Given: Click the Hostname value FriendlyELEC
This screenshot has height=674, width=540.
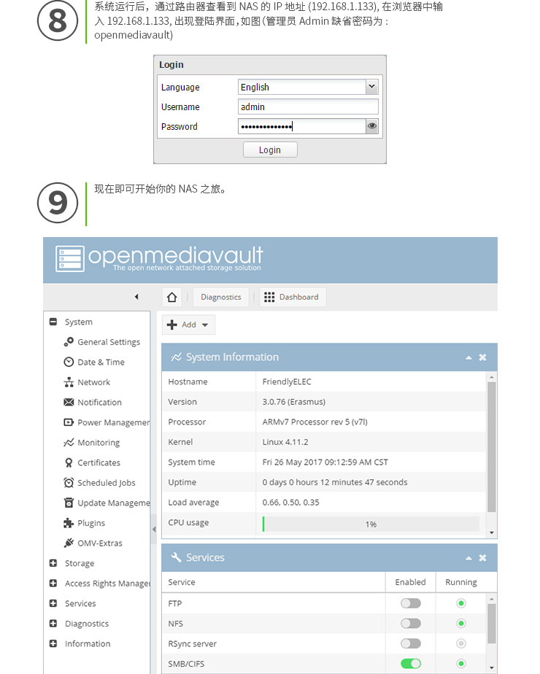Looking at the screenshot, I should 287,381.
